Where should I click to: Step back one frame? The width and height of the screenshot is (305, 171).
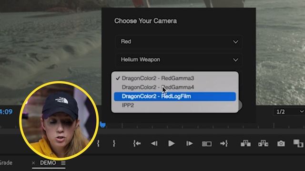pos(154,143)
